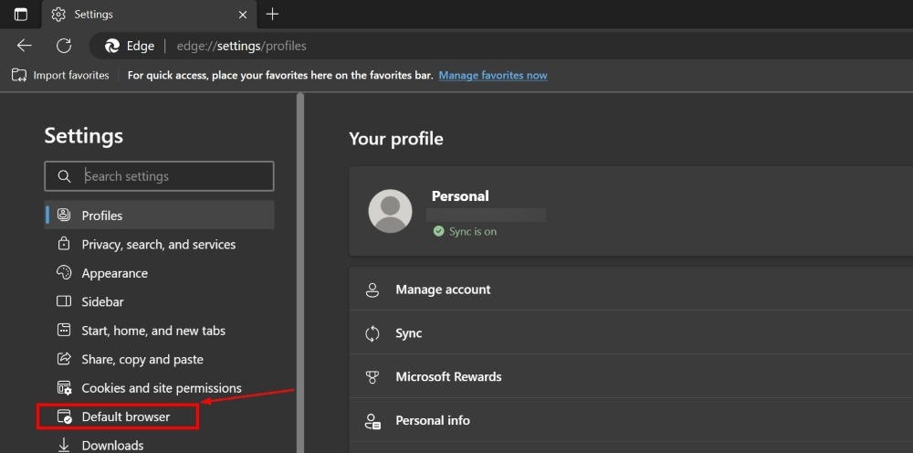The width and height of the screenshot is (913, 453).
Task: Click the Settings sidebar heading
Action: (x=84, y=136)
